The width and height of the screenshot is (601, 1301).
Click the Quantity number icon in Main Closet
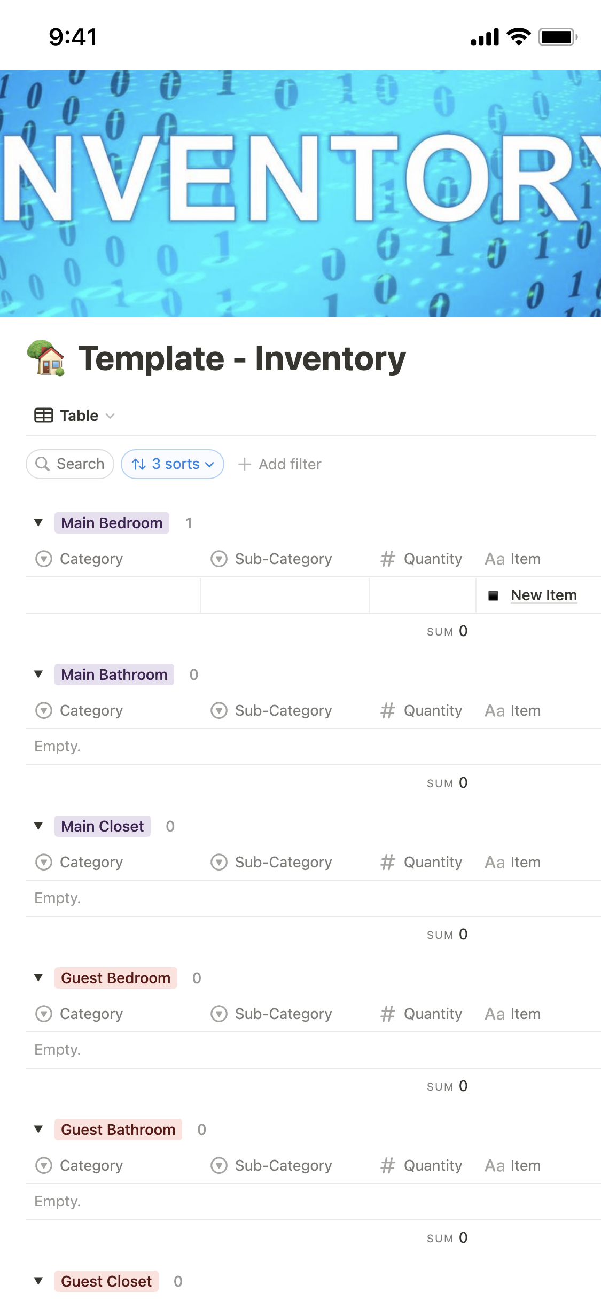coord(387,861)
